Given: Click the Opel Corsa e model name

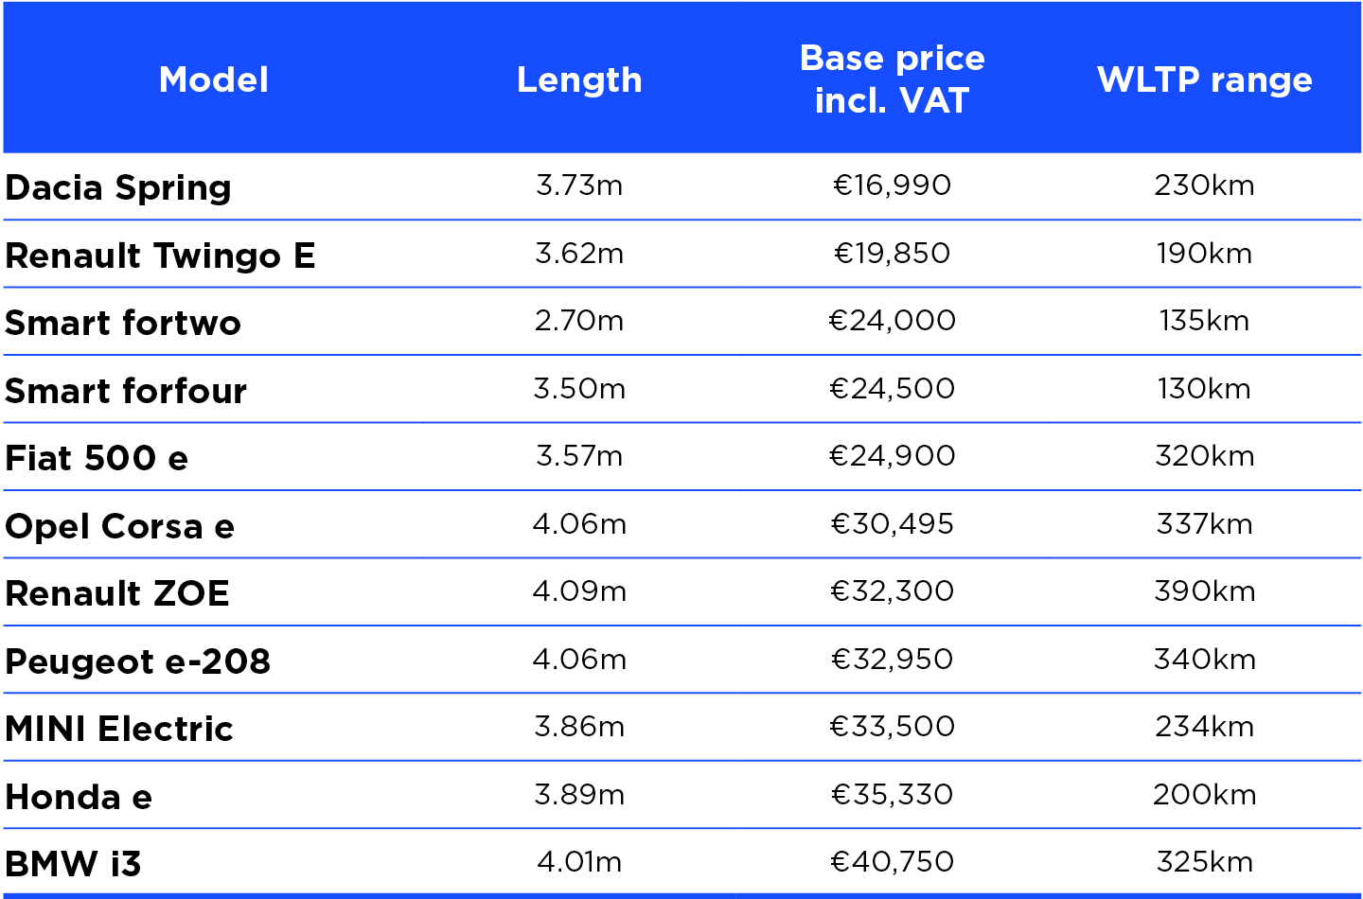Looking at the screenshot, I should [x=119, y=526].
